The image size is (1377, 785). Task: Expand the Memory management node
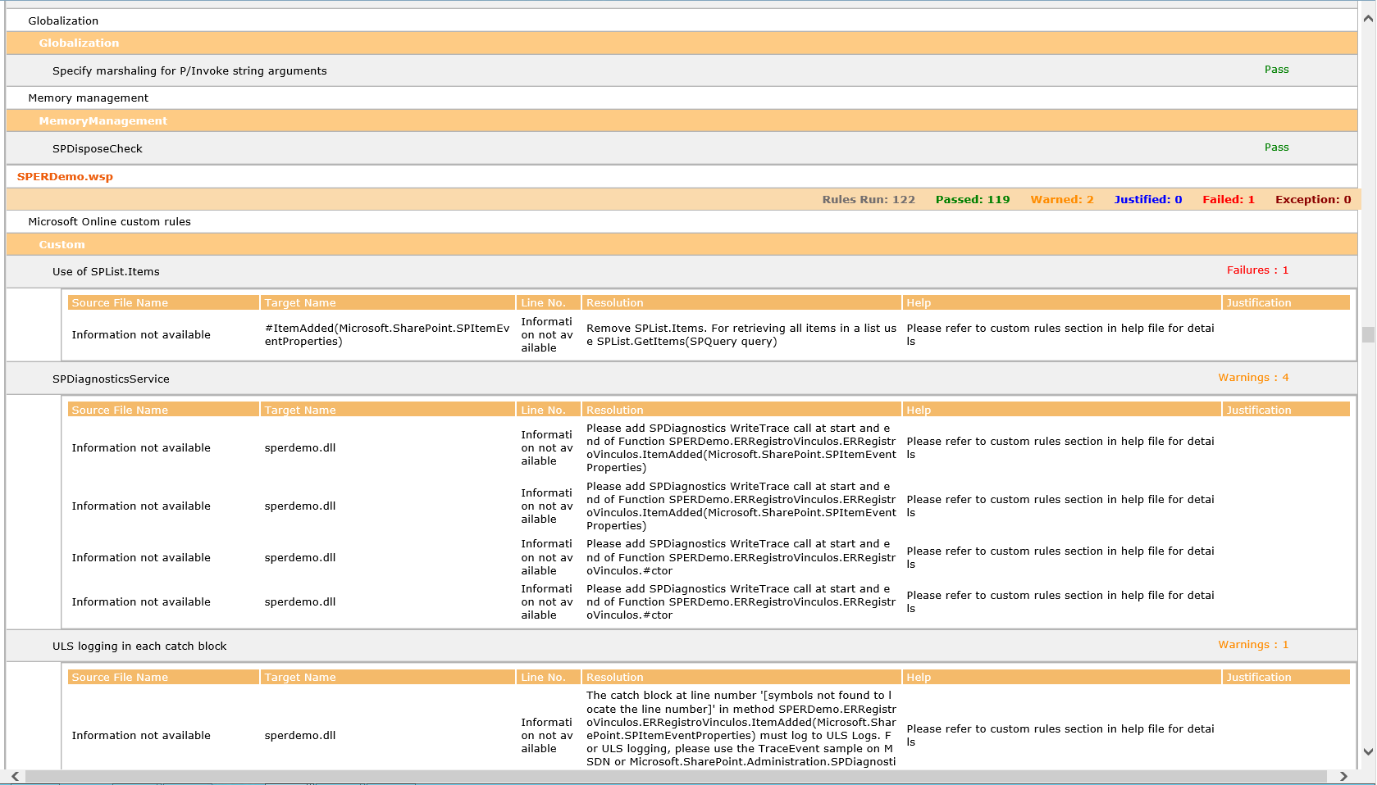pos(88,98)
